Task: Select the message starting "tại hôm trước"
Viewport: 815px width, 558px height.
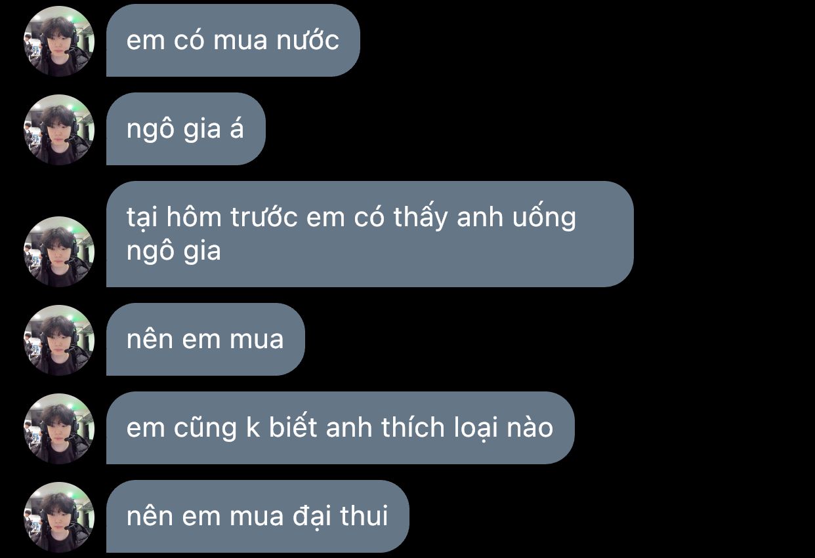Action: click(x=370, y=234)
